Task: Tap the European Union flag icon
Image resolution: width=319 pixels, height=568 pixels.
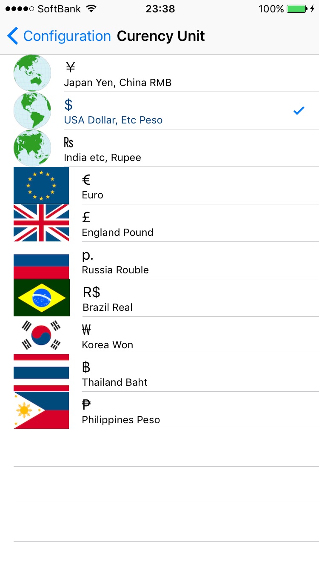Action: click(41, 185)
